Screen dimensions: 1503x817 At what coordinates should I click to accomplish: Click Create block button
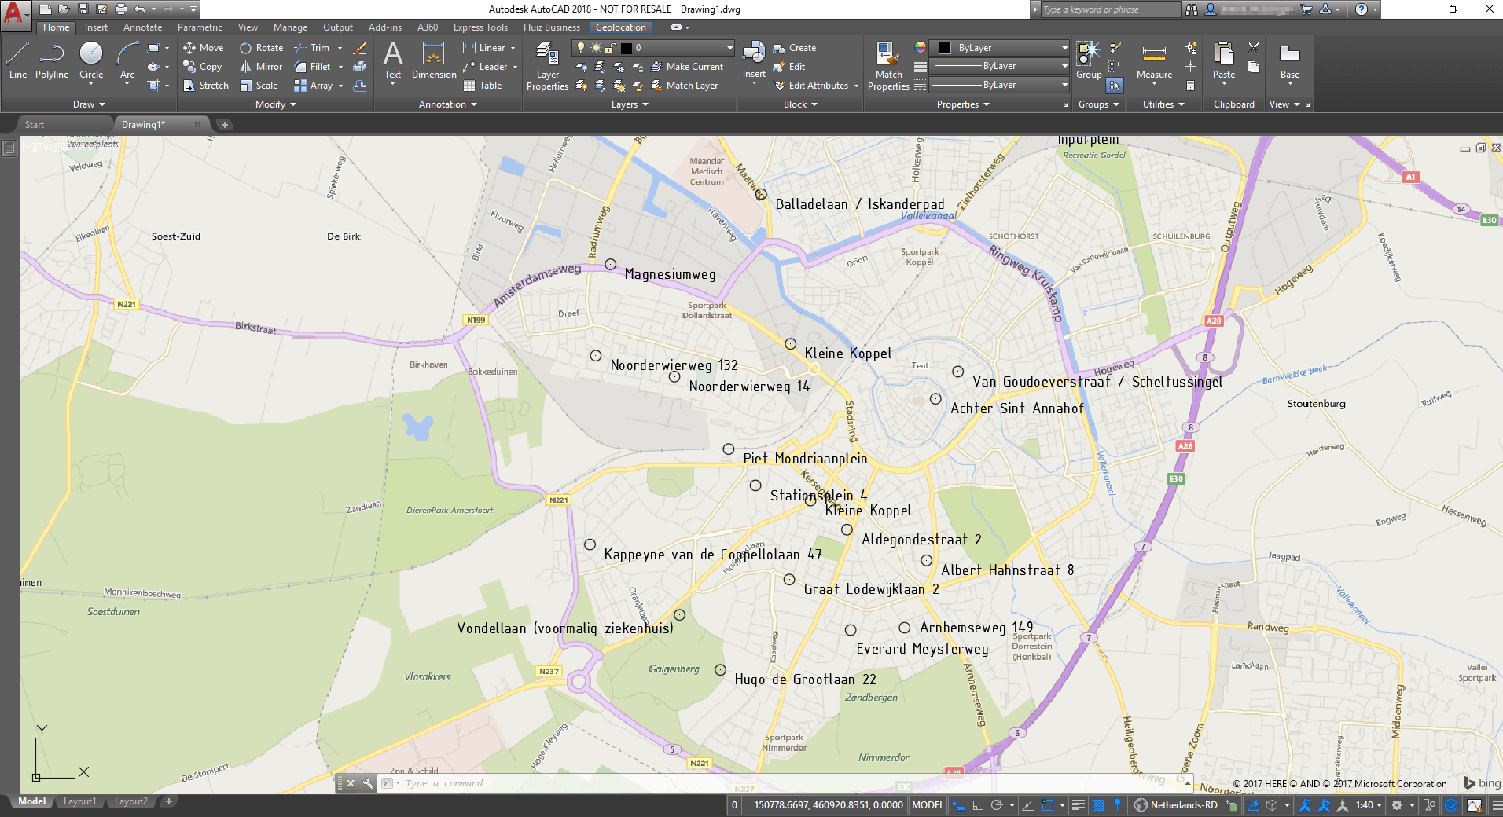pyautogui.click(x=795, y=48)
